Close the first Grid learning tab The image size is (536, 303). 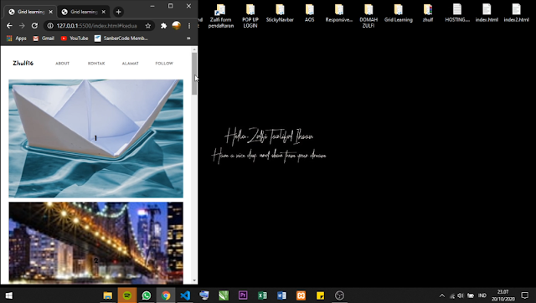50,12
